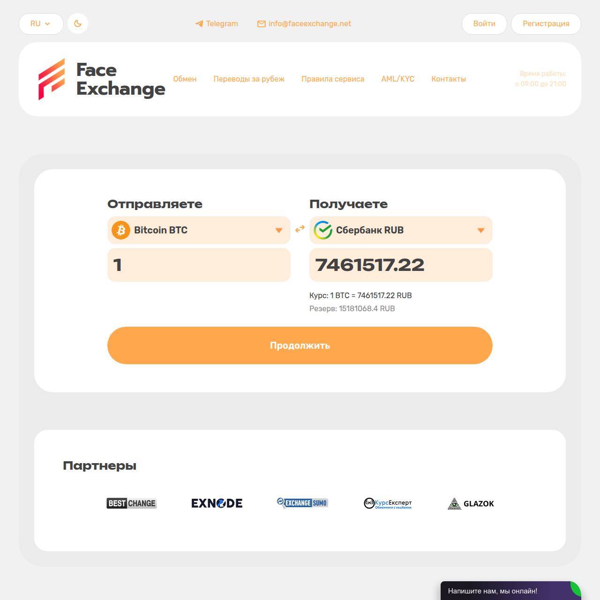Toggle dark mode with the moon icon
The height and width of the screenshot is (600, 600).
coord(78,23)
